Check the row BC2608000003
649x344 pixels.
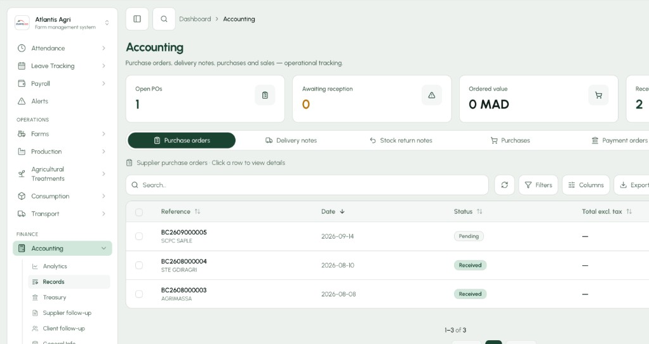tap(139, 294)
